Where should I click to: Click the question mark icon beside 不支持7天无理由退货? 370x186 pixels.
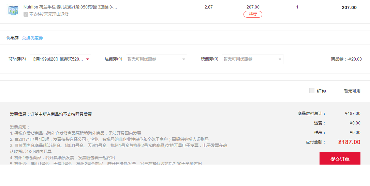tap(26, 14)
